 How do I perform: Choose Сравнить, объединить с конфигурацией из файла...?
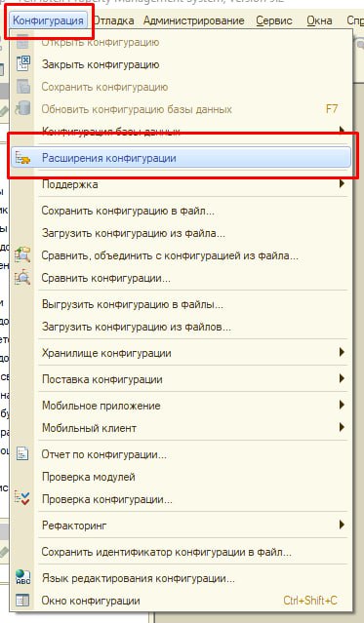(x=170, y=255)
